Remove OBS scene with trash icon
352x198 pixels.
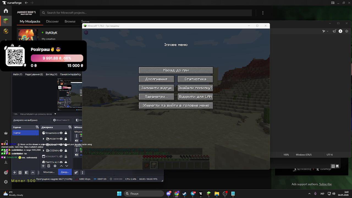pyautogui.click(x=20, y=172)
